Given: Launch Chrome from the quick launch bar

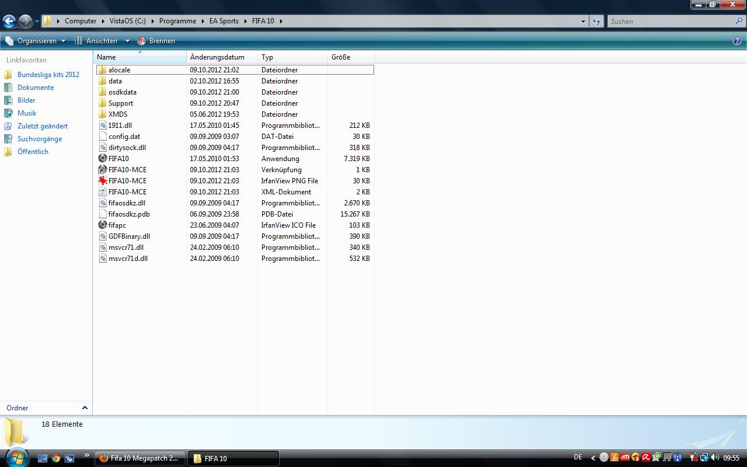Looking at the screenshot, I should coord(56,458).
